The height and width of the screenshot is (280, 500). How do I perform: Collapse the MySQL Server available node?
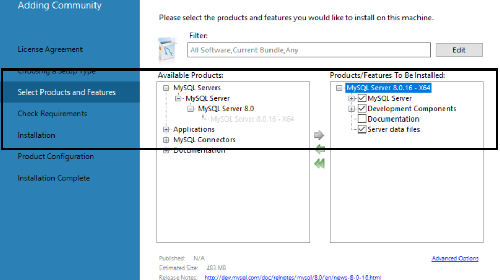[x=178, y=98]
